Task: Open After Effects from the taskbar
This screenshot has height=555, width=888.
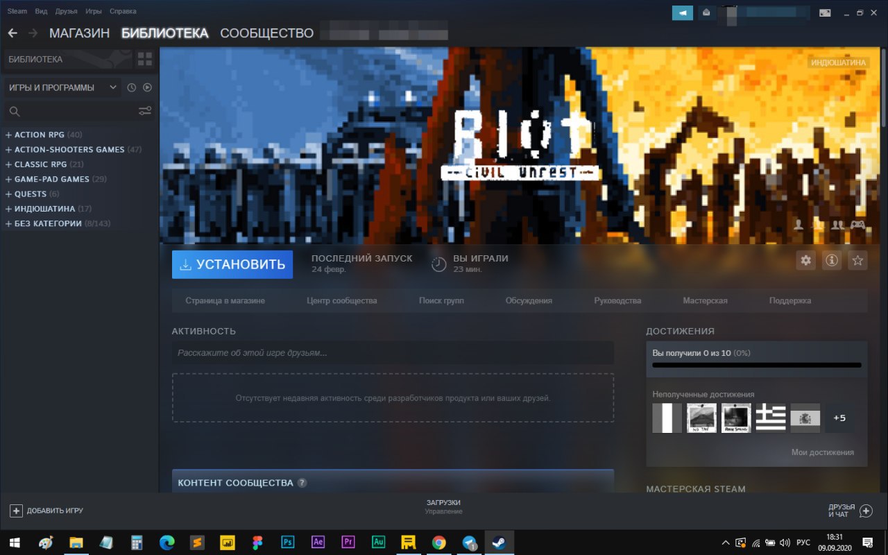Action: (318, 542)
